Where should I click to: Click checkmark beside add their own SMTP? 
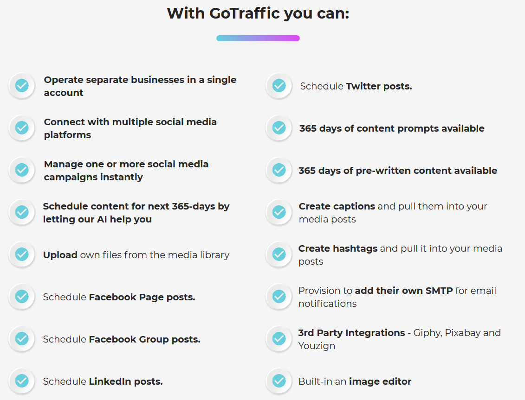[x=279, y=297]
